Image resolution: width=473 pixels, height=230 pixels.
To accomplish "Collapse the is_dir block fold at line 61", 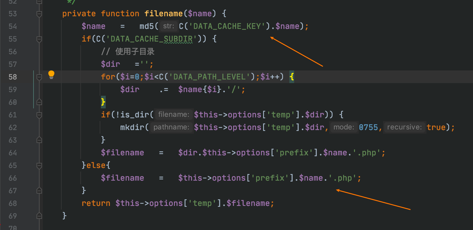I will click(x=39, y=115).
